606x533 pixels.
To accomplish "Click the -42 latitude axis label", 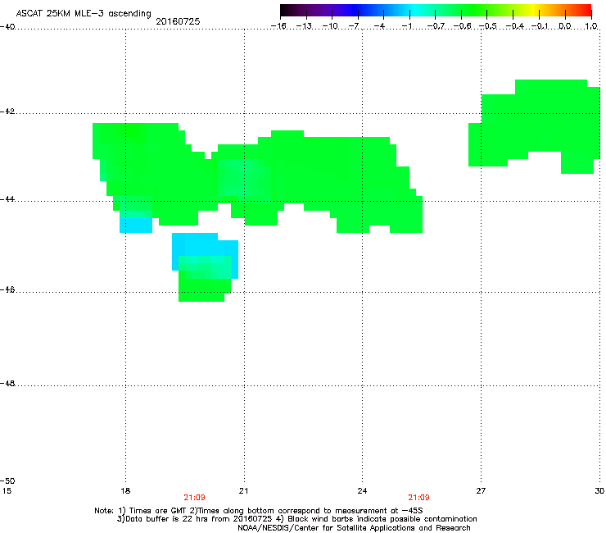I will (x=7, y=111).
